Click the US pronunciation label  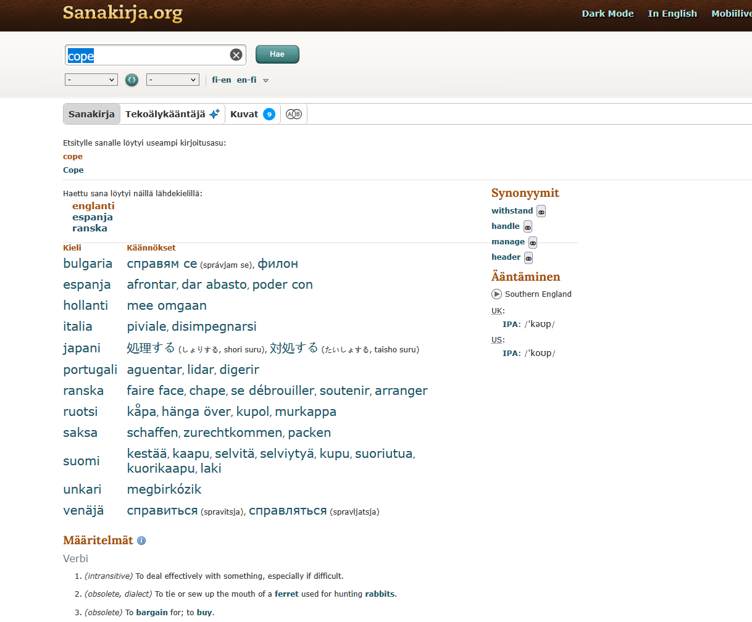[x=497, y=340]
